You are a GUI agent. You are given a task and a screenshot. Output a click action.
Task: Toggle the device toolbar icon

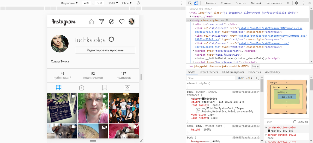click(196, 3)
